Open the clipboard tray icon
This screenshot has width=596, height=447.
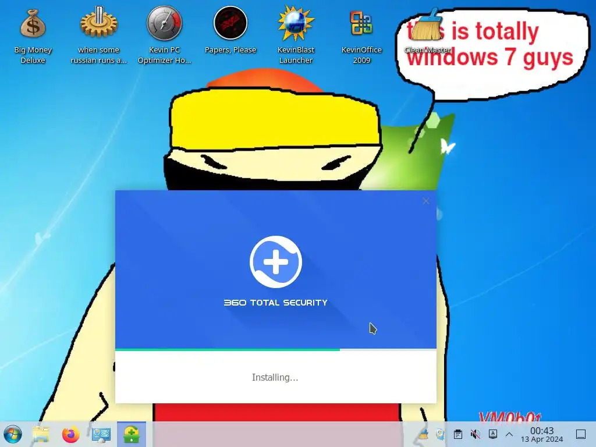458,434
